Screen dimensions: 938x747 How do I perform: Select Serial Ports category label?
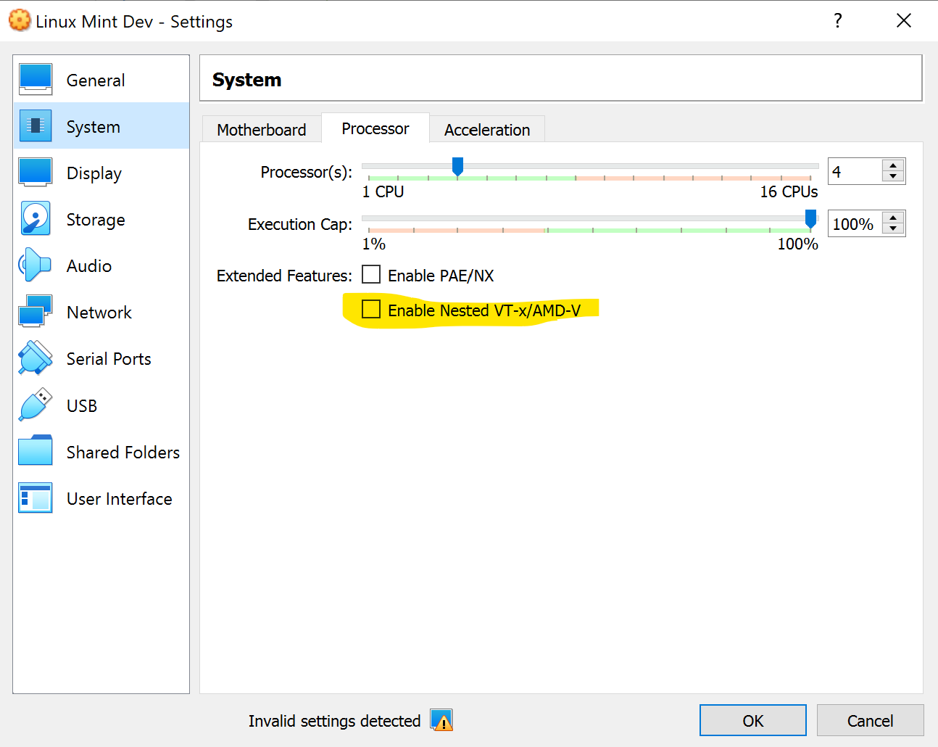pos(109,359)
